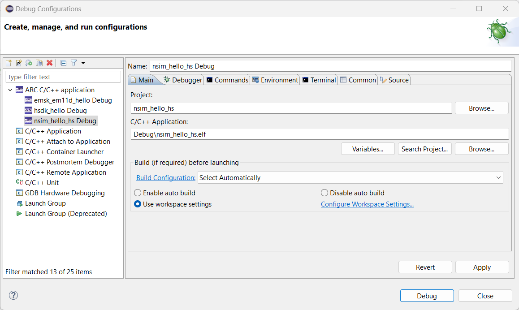This screenshot has width=519, height=310.
Task: Click the Configure Workspace Settings link
Action: click(x=367, y=204)
